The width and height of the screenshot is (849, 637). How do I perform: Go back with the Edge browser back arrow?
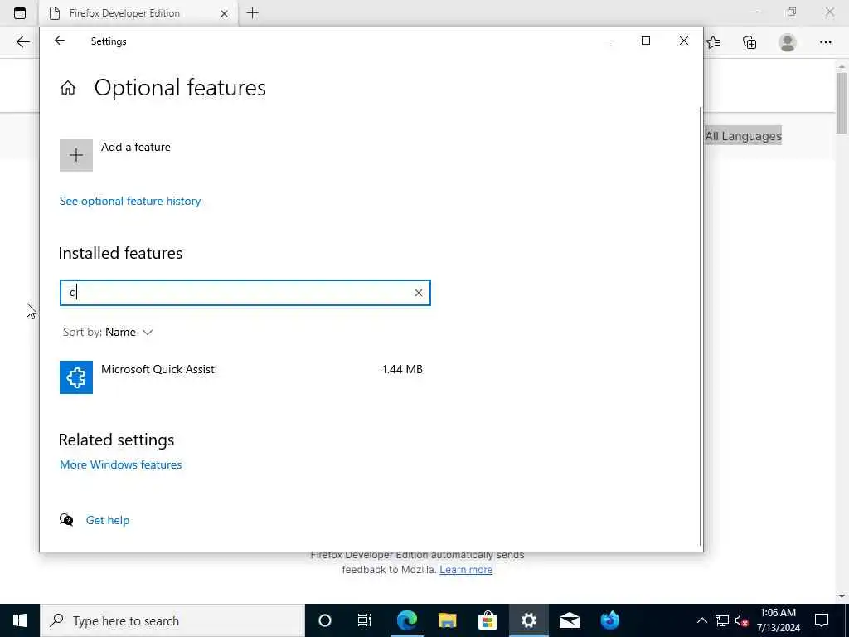pyautogui.click(x=22, y=42)
